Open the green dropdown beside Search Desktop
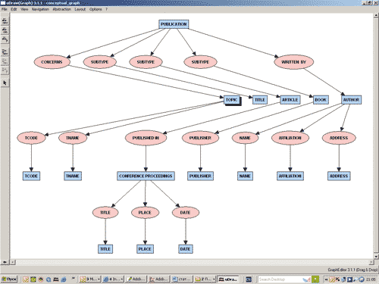This screenshot has width=379, height=284. [x=315, y=279]
